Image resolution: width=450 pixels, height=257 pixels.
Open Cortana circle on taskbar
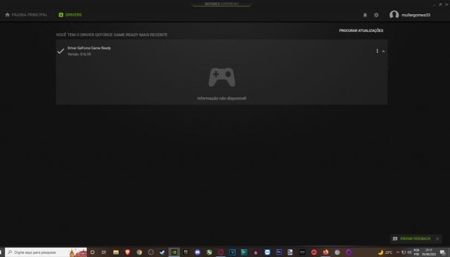pyautogui.click(x=92, y=252)
